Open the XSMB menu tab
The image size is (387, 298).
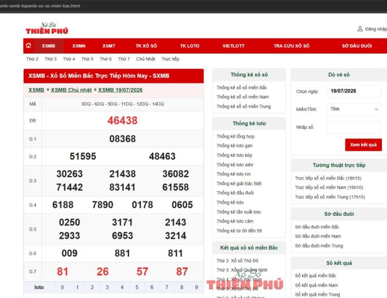[48, 46]
